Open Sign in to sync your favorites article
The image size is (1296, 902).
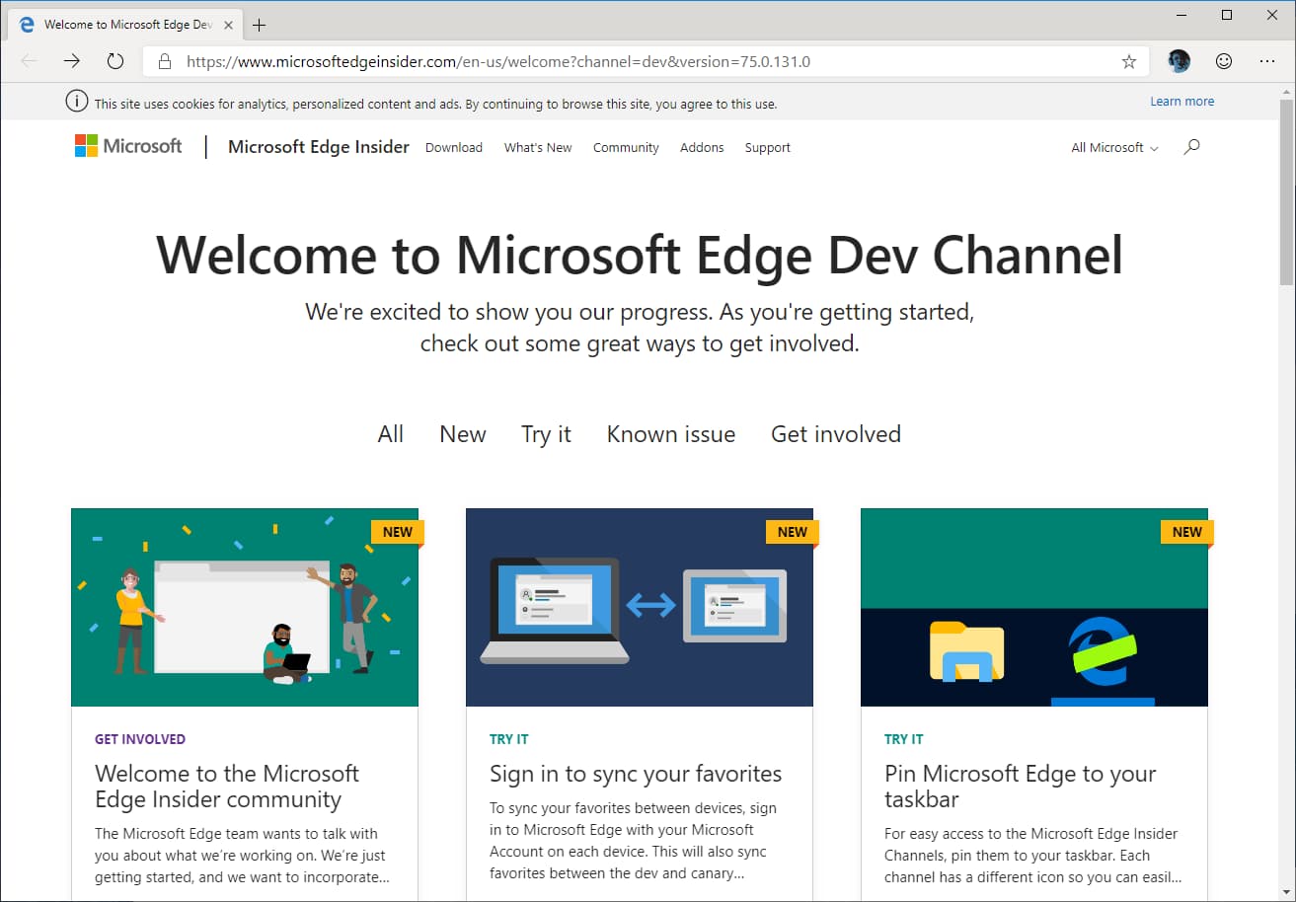tap(636, 774)
